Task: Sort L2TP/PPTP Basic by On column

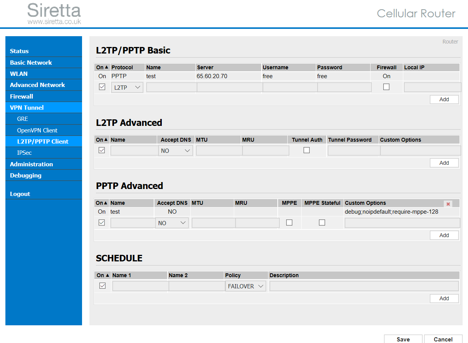Action: (x=102, y=67)
